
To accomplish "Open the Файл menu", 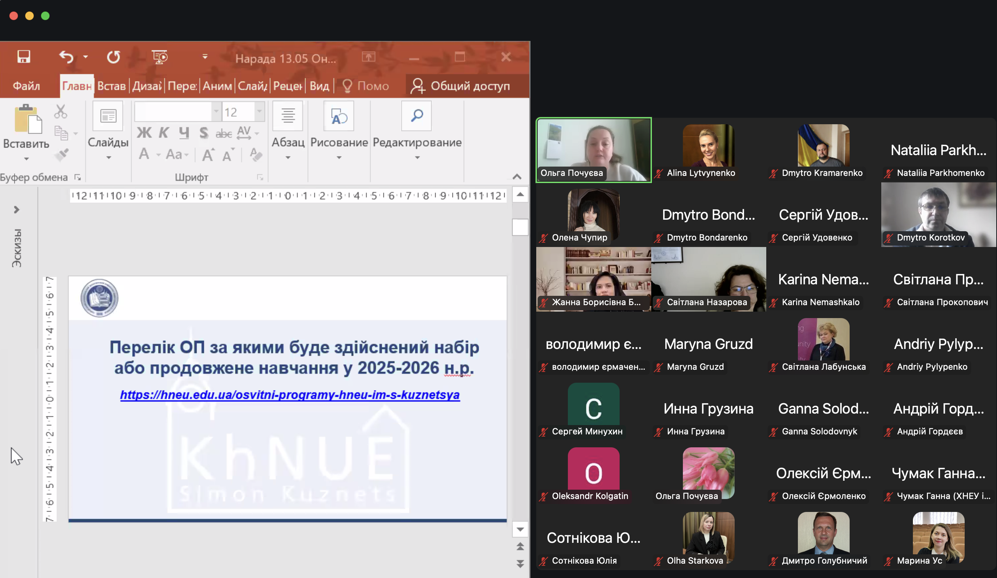I will point(26,86).
